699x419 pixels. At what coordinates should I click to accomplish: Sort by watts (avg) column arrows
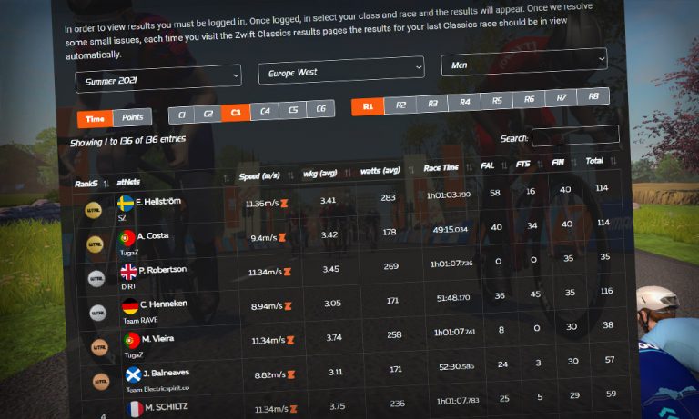point(411,169)
